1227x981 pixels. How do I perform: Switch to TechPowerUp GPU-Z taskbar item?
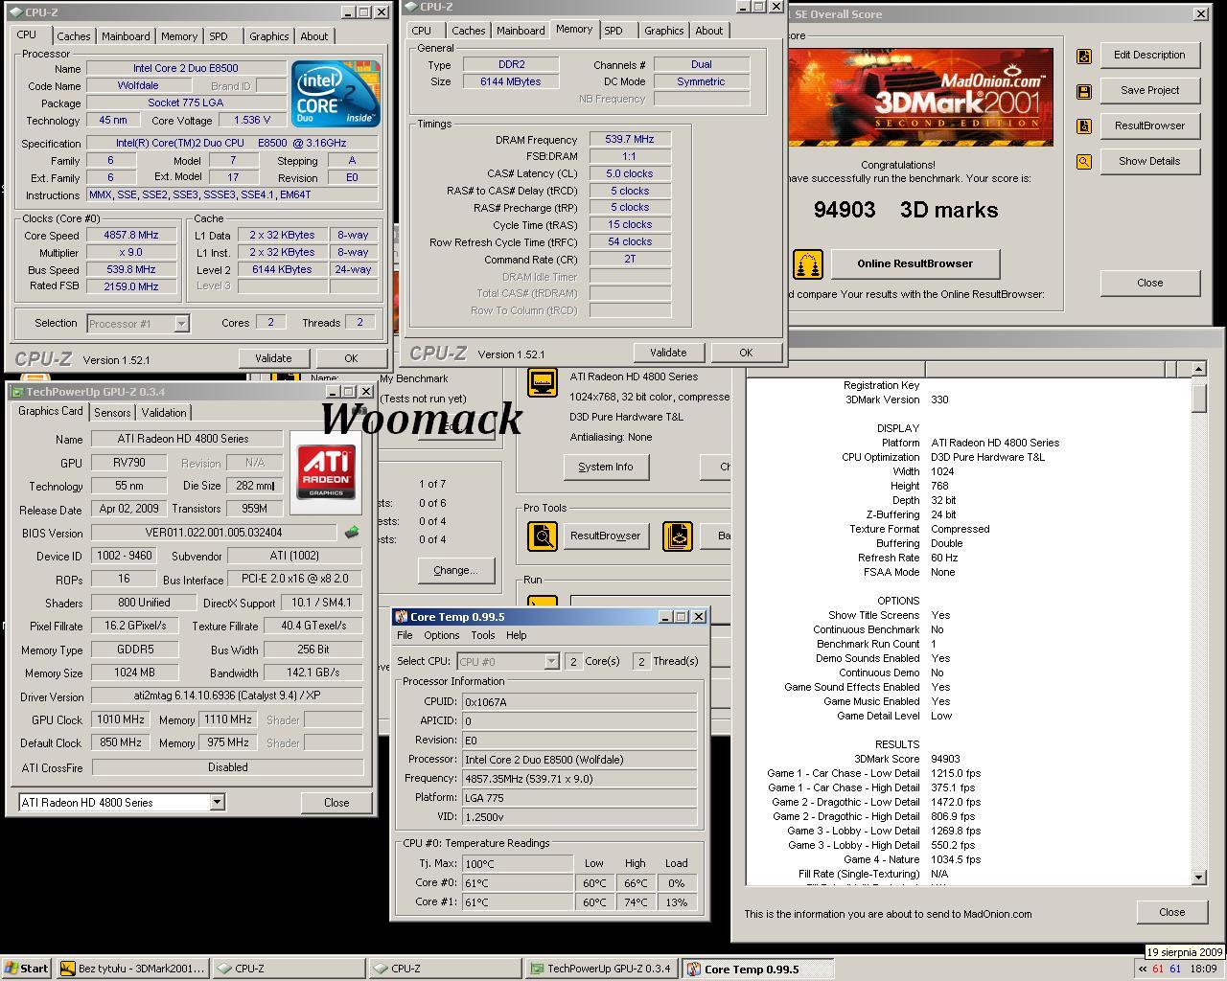600,969
